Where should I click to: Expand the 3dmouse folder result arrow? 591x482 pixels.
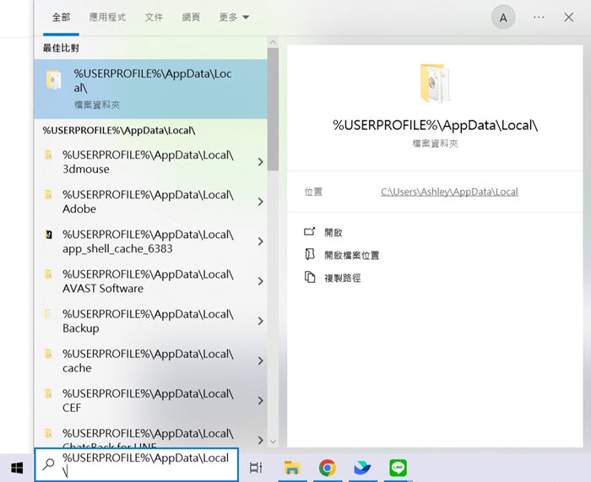click(x=260, y=162)
